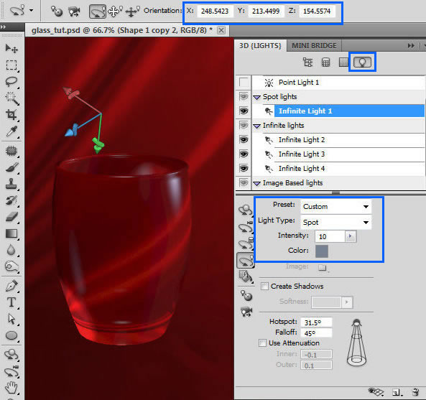
Task: Hide Infinite Light 2 visibility eye
Action: tap(244, 140)
